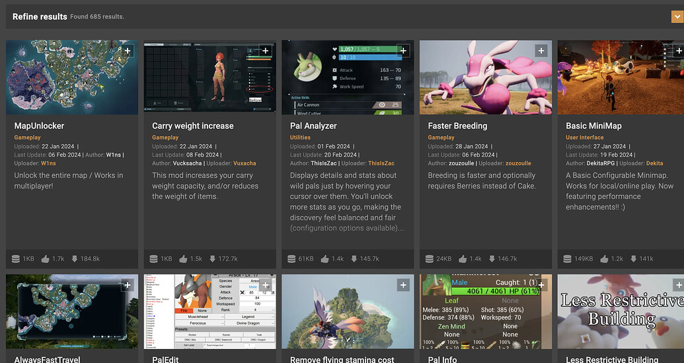Click the thumbs-up icon on Carry weight increase card
The image size is (684, 363).
[x=183, y=259]
